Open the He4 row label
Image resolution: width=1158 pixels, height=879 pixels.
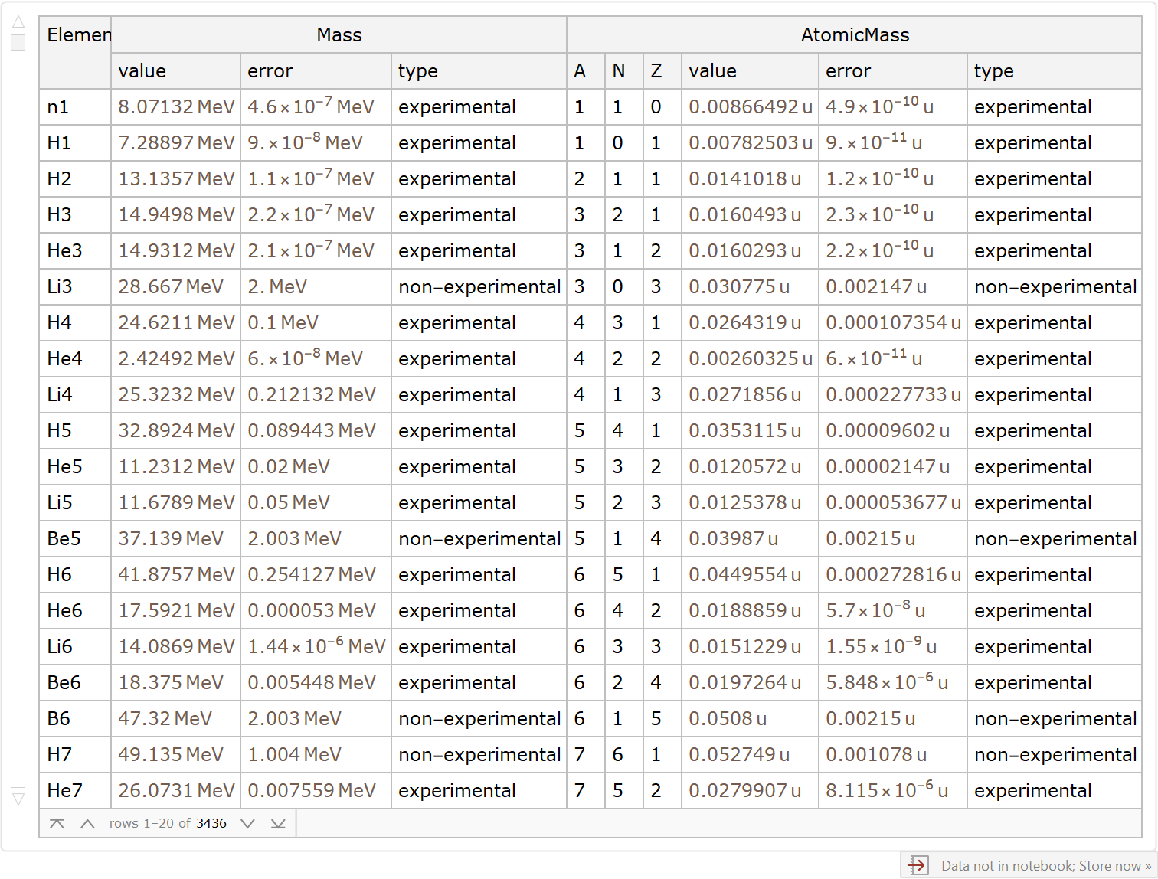(x=64, y=359)
